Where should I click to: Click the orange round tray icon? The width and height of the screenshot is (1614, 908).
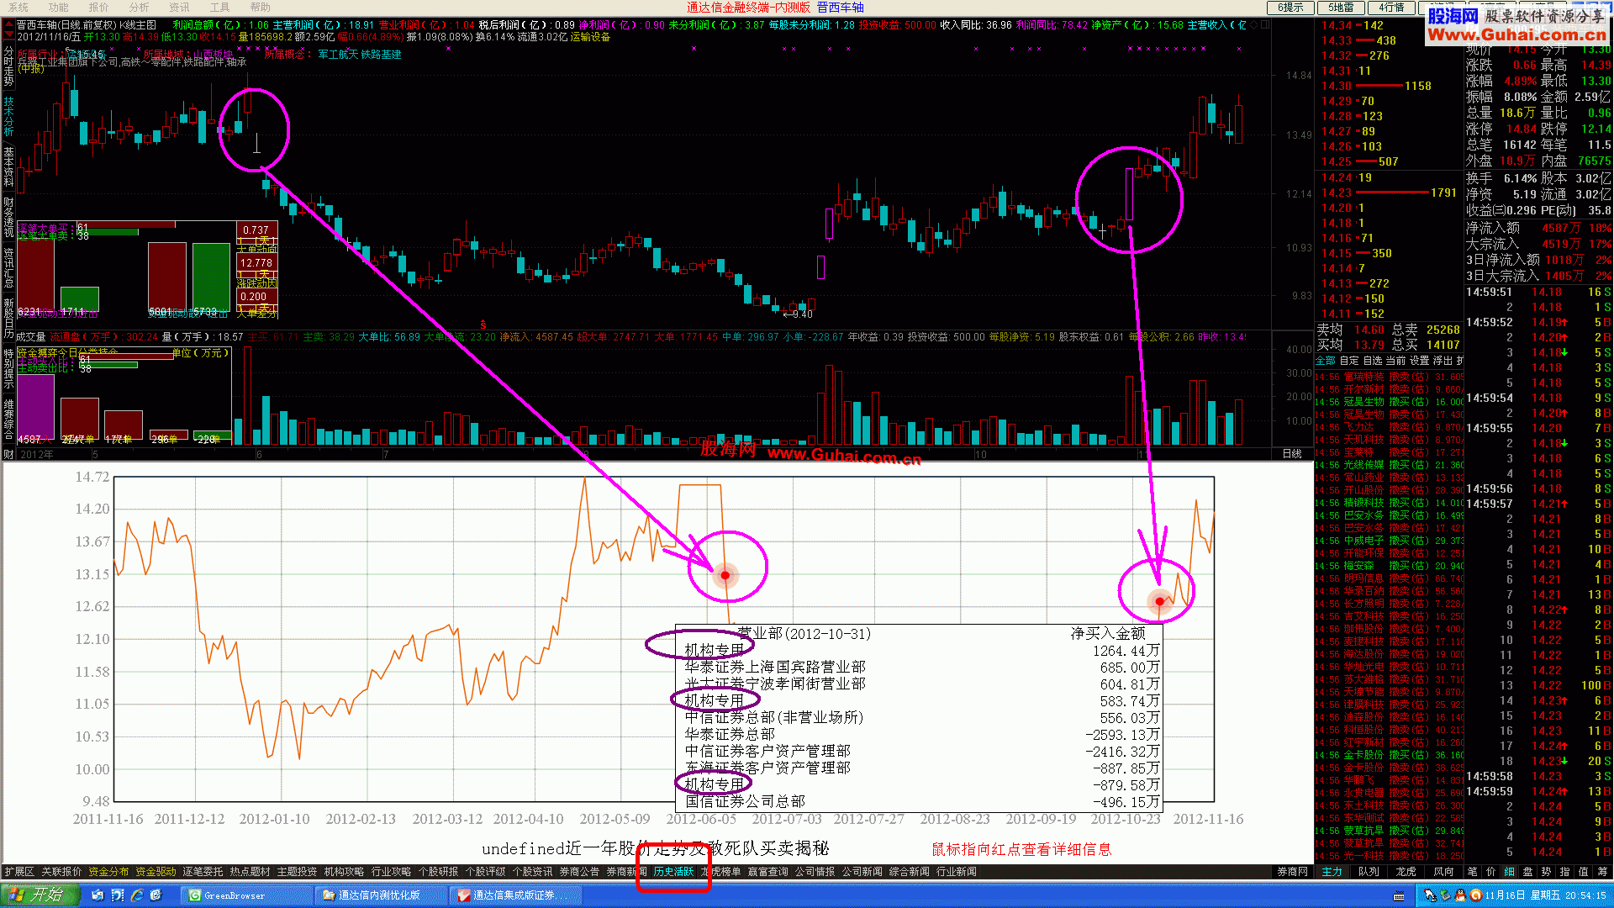pyautogui.click(x=1475, y=895)
